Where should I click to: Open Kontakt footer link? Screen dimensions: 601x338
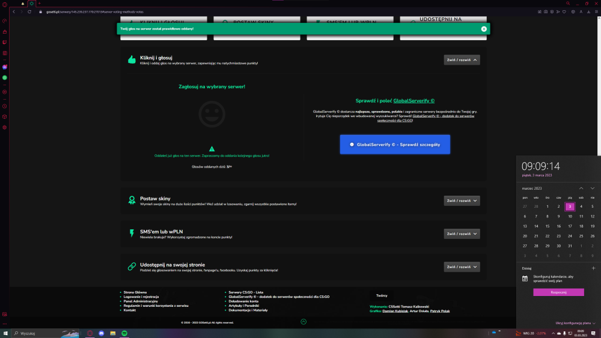(130, 310)
